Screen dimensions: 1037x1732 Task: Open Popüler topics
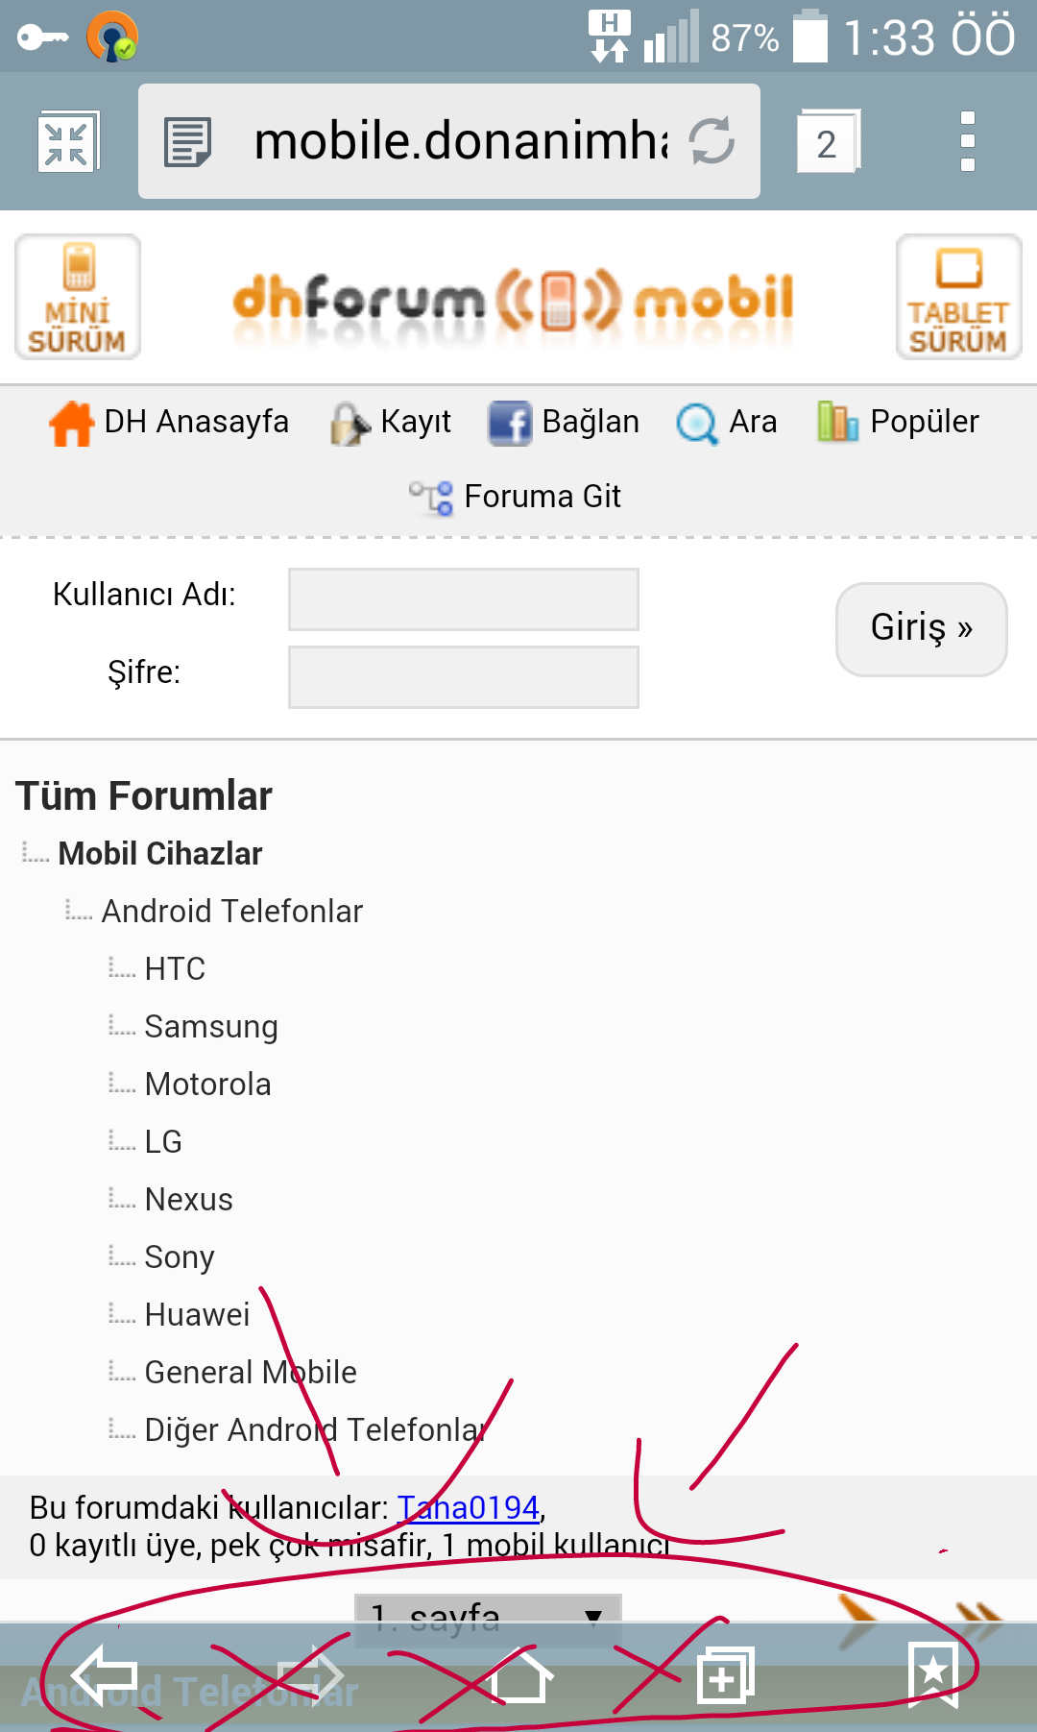click(x=898, y=423)
